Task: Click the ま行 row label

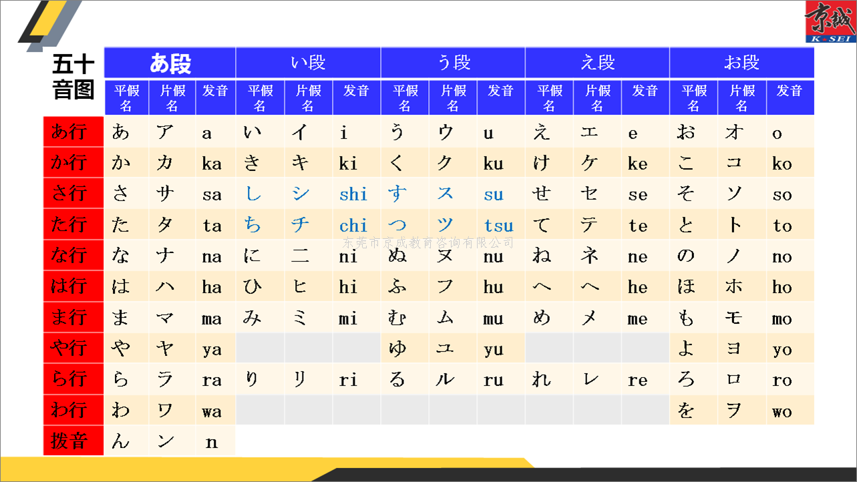Action: [73, 316]
